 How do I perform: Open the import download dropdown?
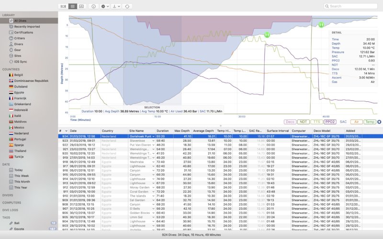(115, 6)
